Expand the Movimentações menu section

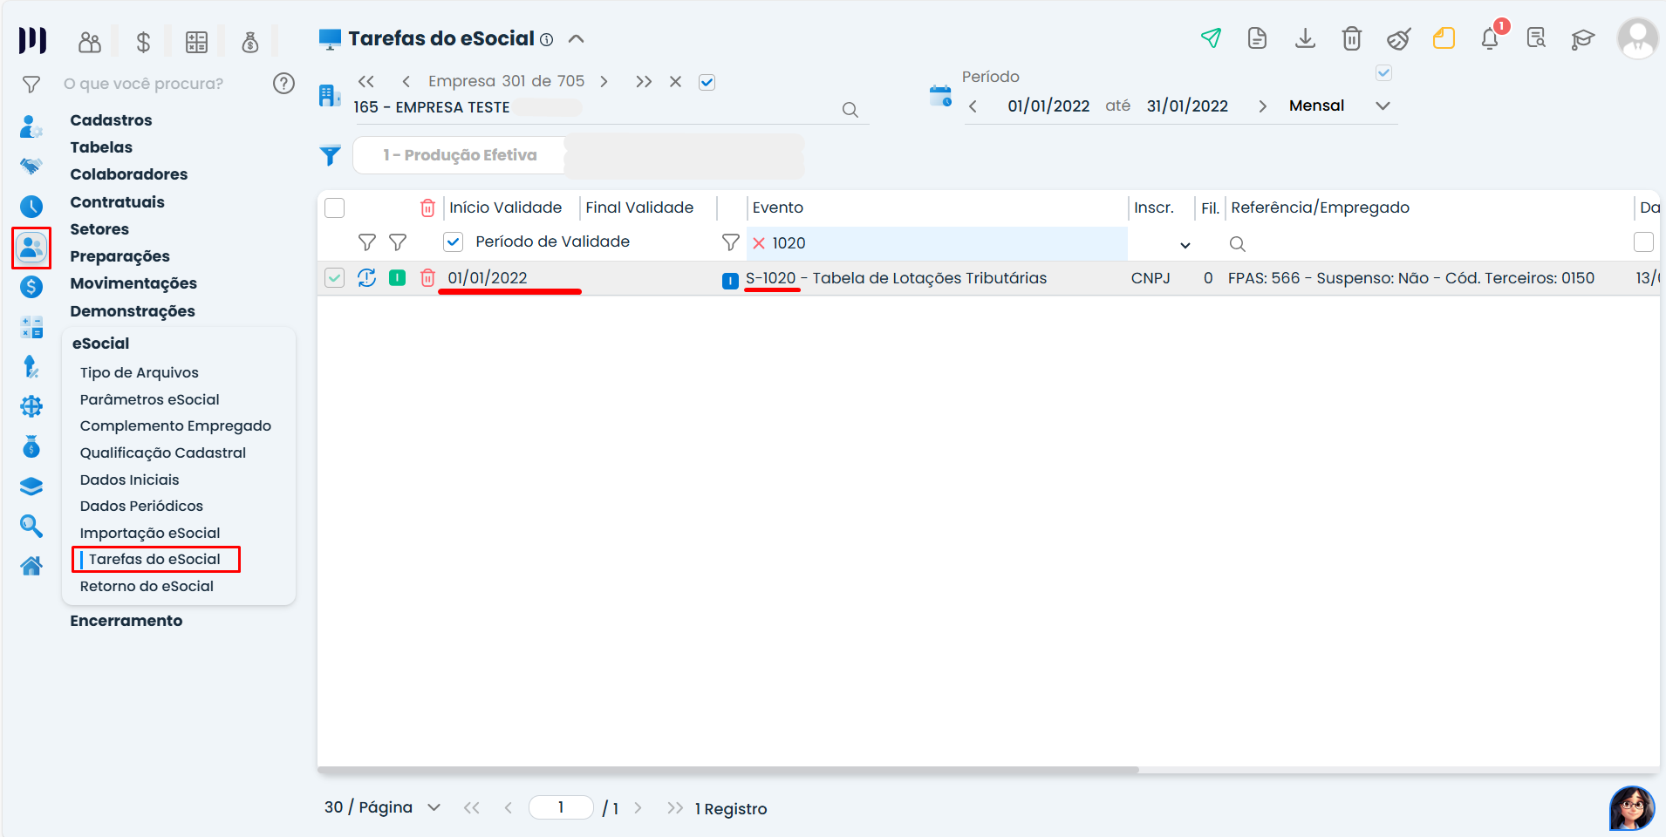[133, 283]
